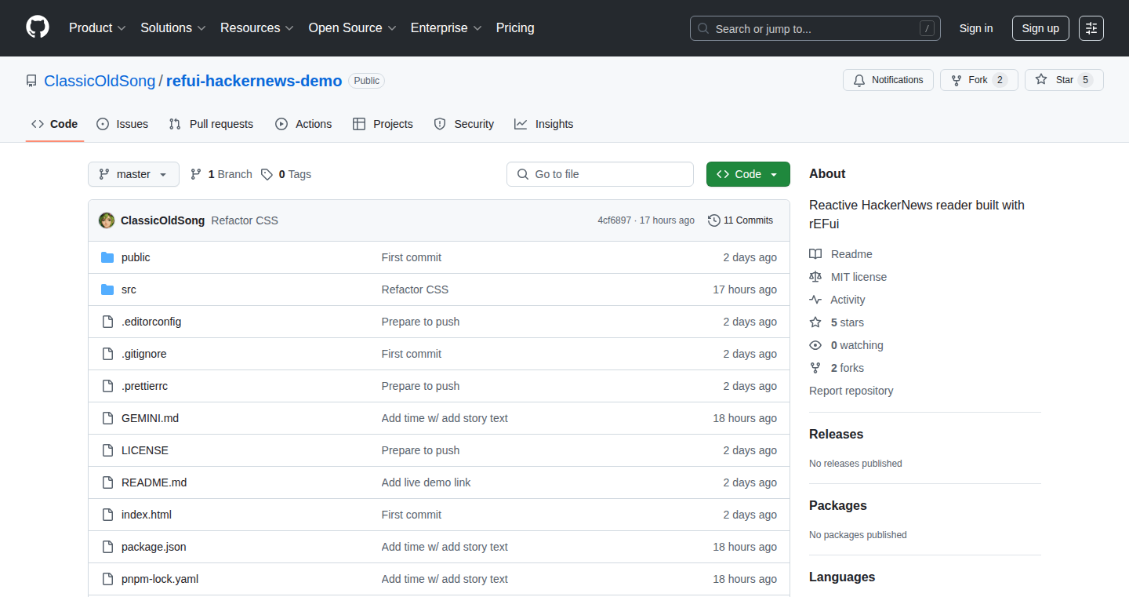Open the Pull requests tab
1129x597 pixels.
pos(212,124)
